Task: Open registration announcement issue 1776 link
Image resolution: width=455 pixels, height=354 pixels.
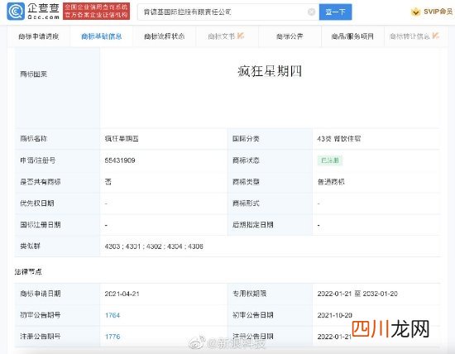Action: point(113,337)
